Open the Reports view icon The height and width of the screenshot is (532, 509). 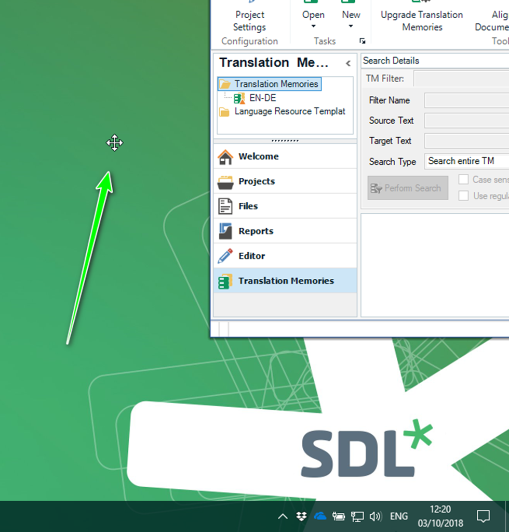point(225,231)
